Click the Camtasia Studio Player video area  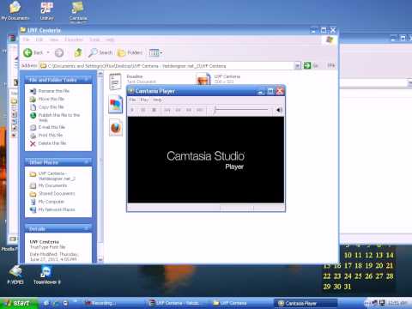pyautogui.click(x=206, y=160)
